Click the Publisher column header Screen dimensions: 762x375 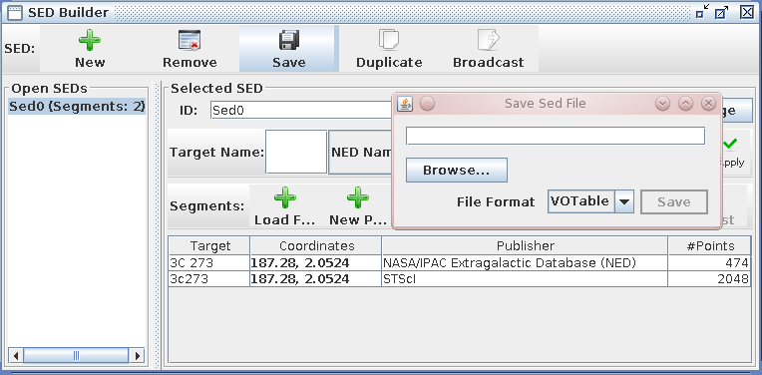(x=525, y=245)
